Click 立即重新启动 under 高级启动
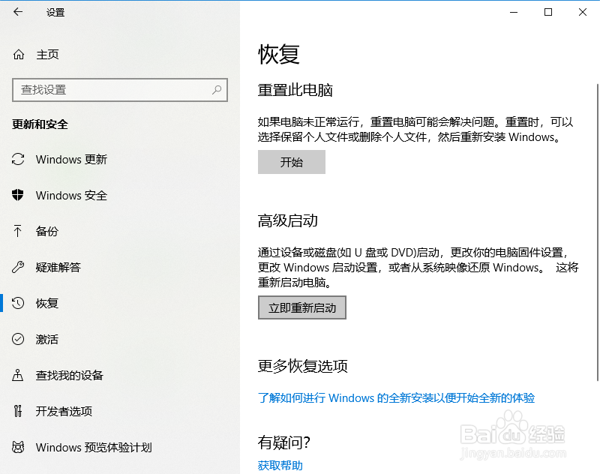 [x=301, y=307]
